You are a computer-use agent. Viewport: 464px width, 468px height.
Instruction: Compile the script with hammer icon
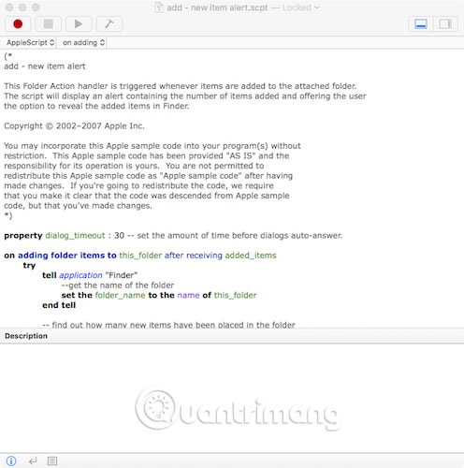109,24
